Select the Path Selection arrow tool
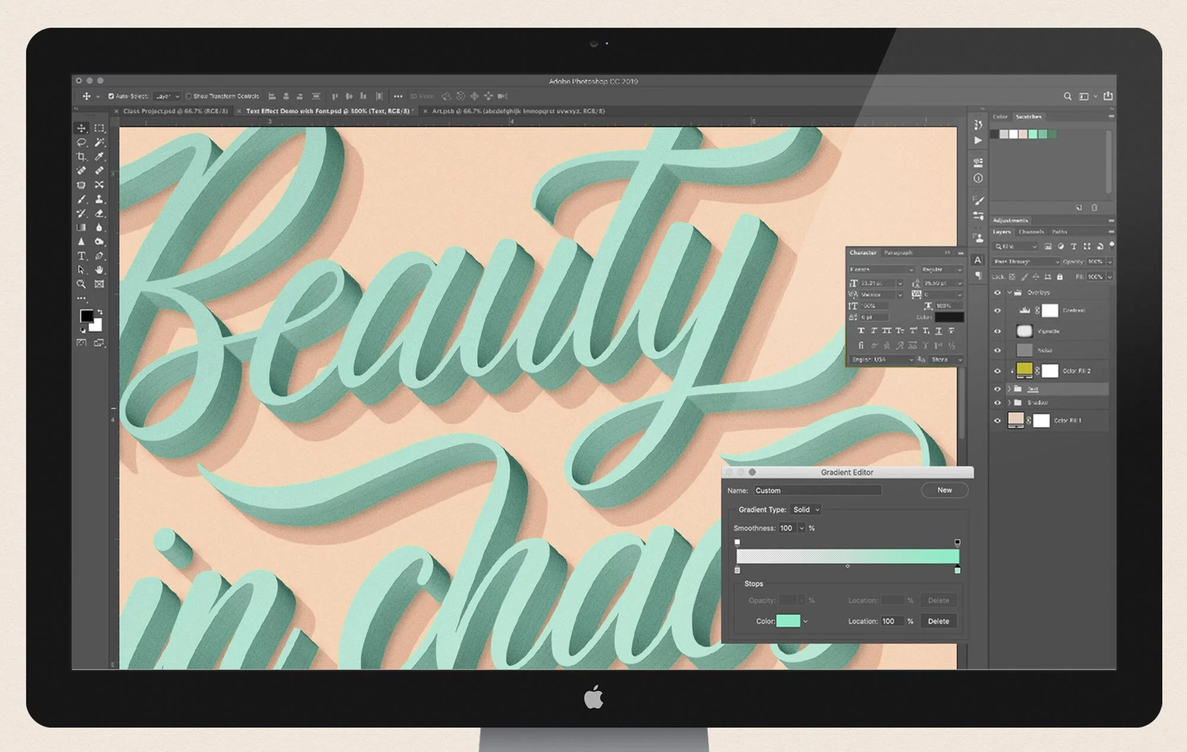The height and width of the screenshot is (752, 1187). 81,270
